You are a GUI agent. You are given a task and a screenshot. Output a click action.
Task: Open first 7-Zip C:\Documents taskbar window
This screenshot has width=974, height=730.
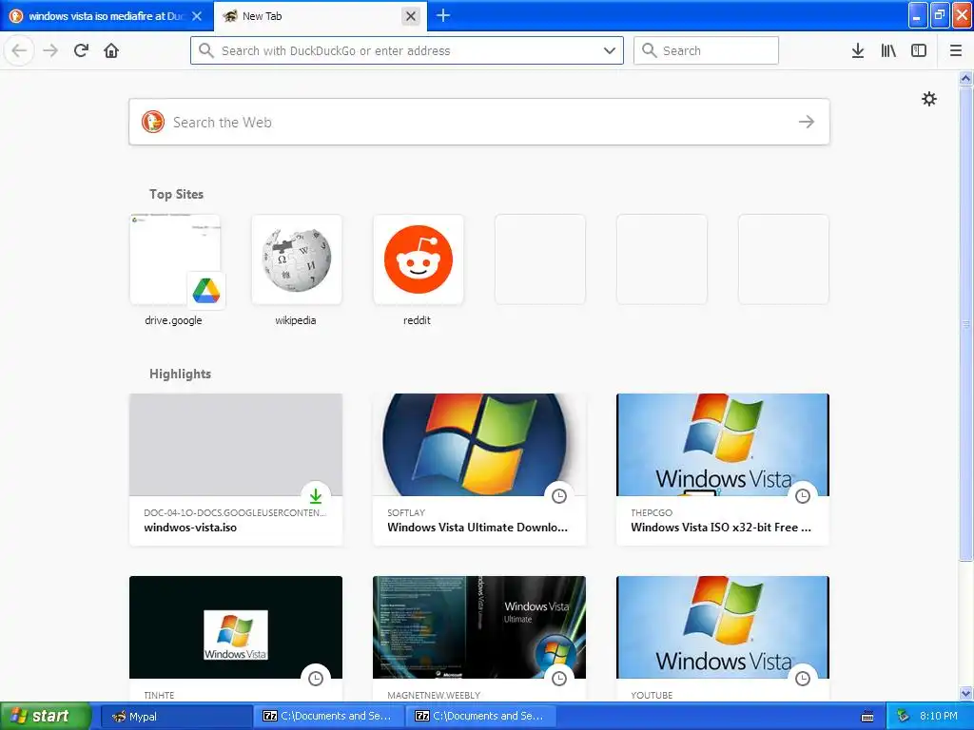(x=329, y=717)
